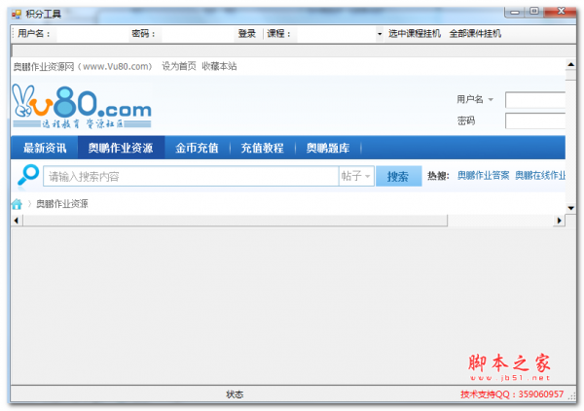Click the home icon in breadcrumb

tap(17, 204)
